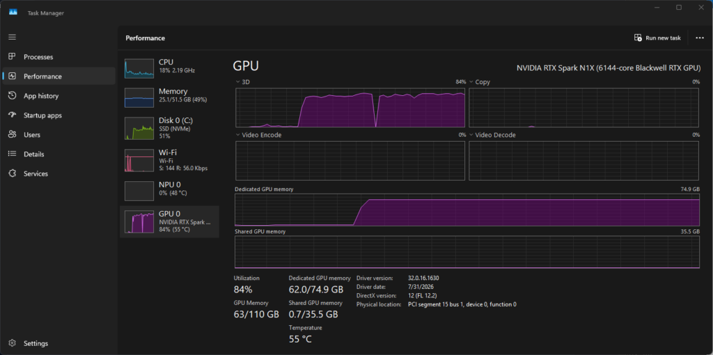Open the Video Encode graph dropdown
The width and height of the screenshot is (713, 355).
pos(238,135)
